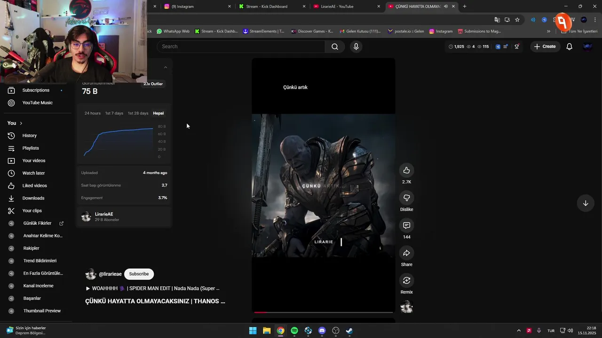Viewport: 602px width, 338px height.
Task: Subscribe to @lirarieae
Action: click(x=139, y=274)
